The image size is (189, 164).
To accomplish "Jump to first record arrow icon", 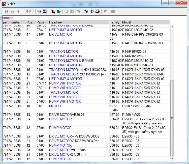I will pos(6,12).
